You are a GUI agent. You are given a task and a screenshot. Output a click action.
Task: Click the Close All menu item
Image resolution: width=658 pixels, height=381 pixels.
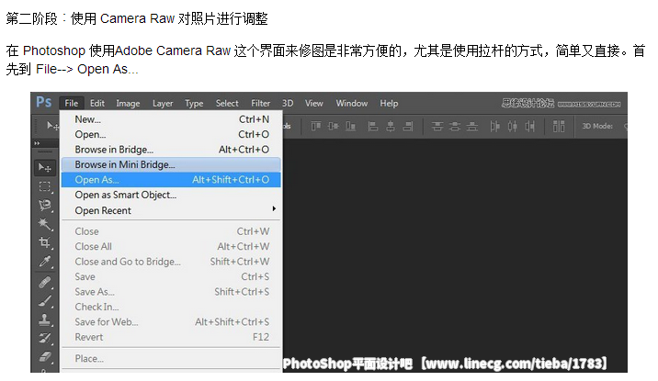pos(171,246)
